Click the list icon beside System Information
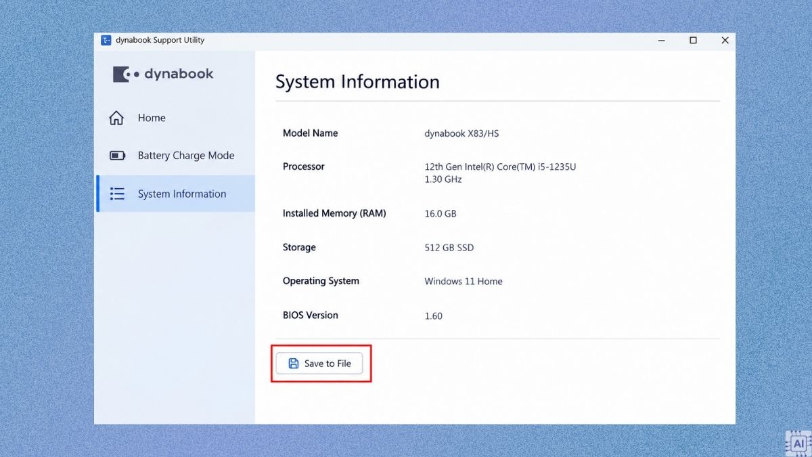The height and width of the screenshot is (457, 812). [x=117, y=194]
